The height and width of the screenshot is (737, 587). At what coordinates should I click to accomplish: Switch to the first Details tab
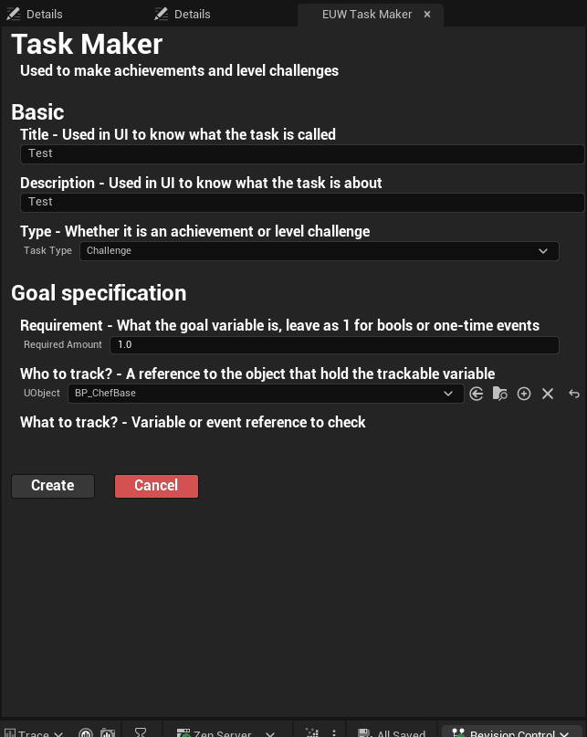click(x=35, y=14)
